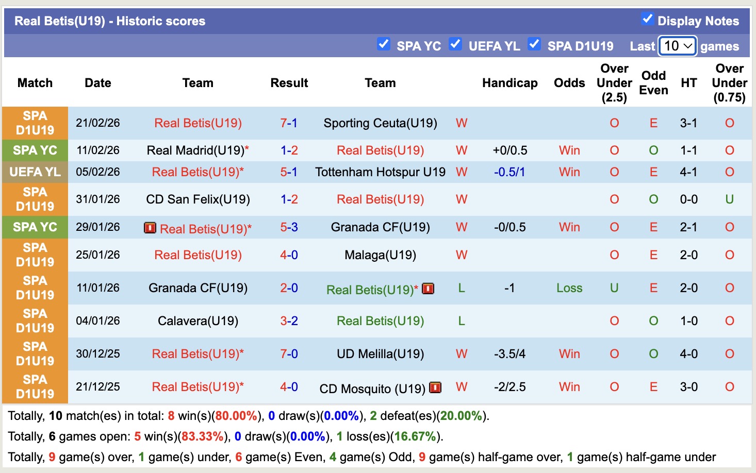Select Real Madrid(U19) team link
This screenshot has width=756, height=473.
click(195, 150)
